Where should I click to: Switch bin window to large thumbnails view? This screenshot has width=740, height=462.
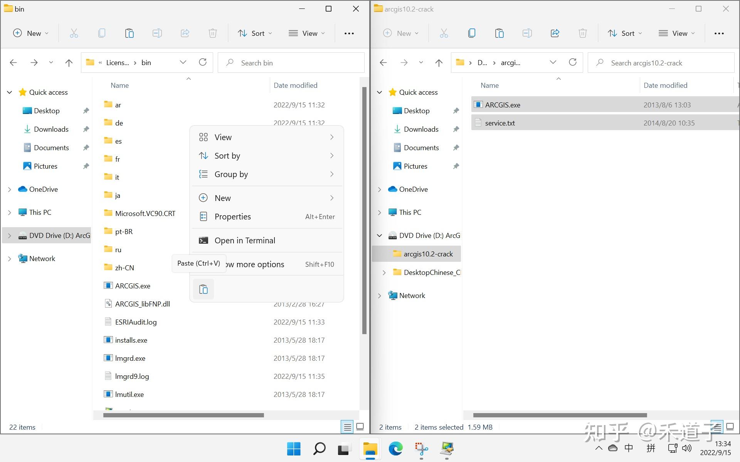[360, 427]
